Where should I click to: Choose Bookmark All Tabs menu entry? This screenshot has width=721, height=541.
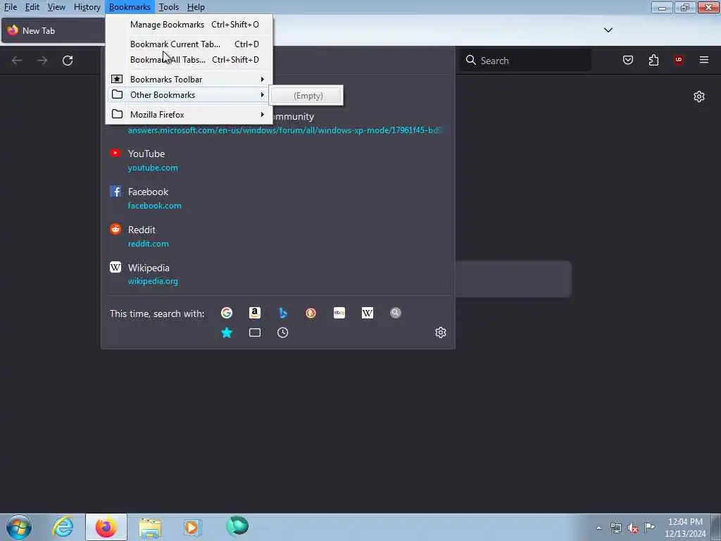click(189, 60)
